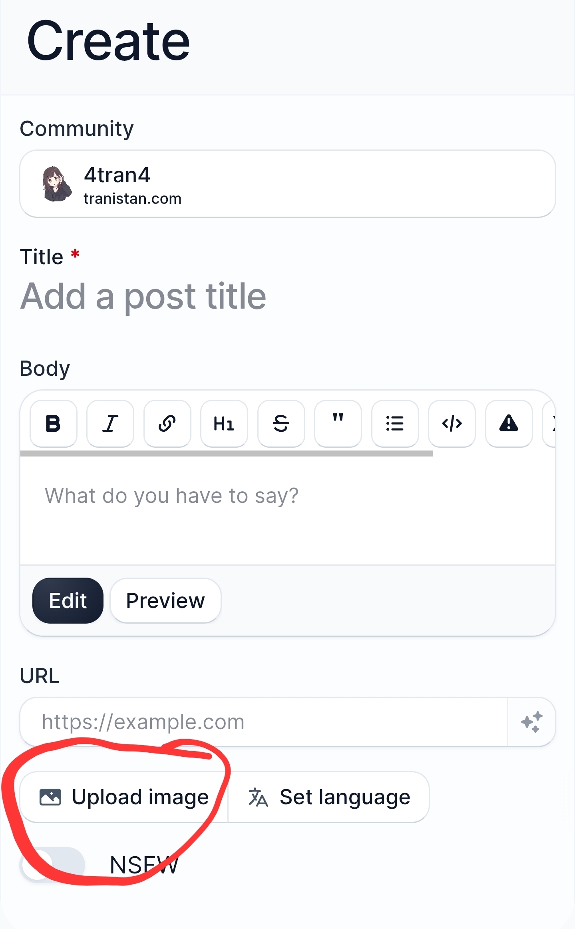The width and height of the screenshot is (575, 929).
Task: Add a heading with H1 button
Action: pos(224,424)
